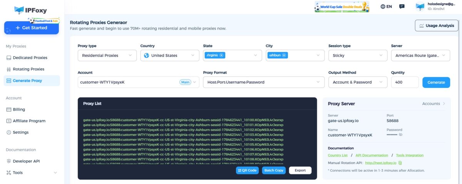462x184 pixels.
Task: Click the Billing icon
Action: 9,109
